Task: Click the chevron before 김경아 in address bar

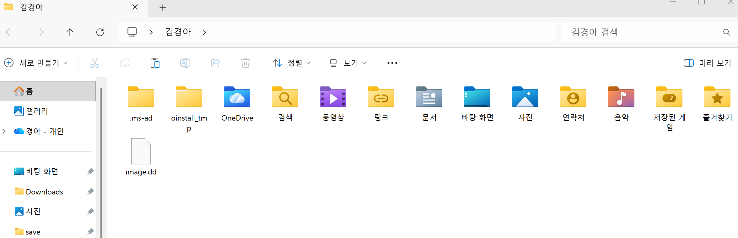Action: pos(151,32)
